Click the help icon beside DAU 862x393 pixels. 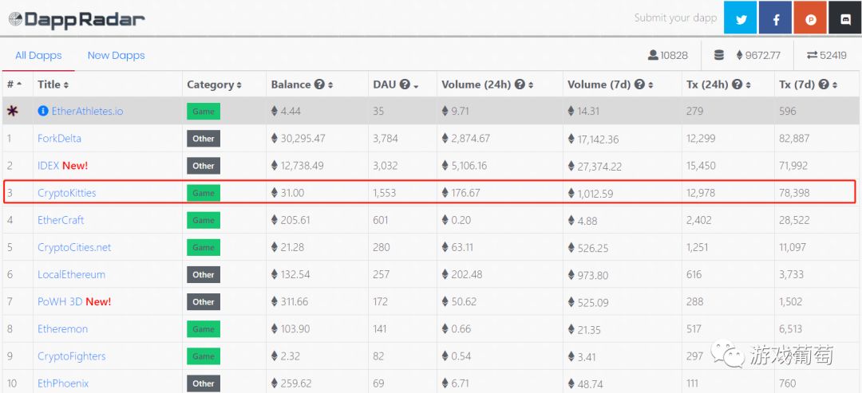tap(404, 84)
